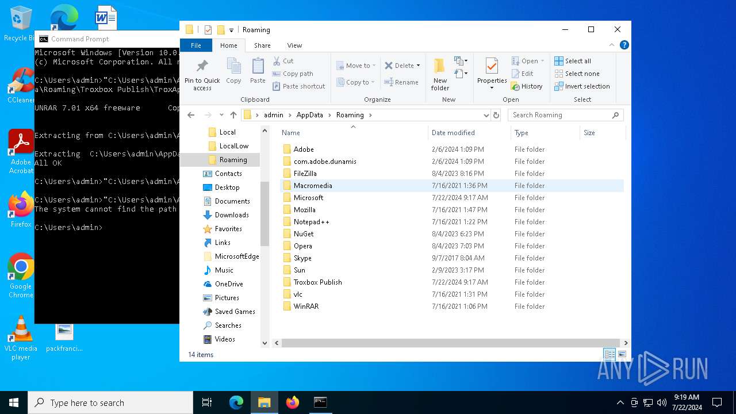Click the Edit ribbon button

coord(522,74)
